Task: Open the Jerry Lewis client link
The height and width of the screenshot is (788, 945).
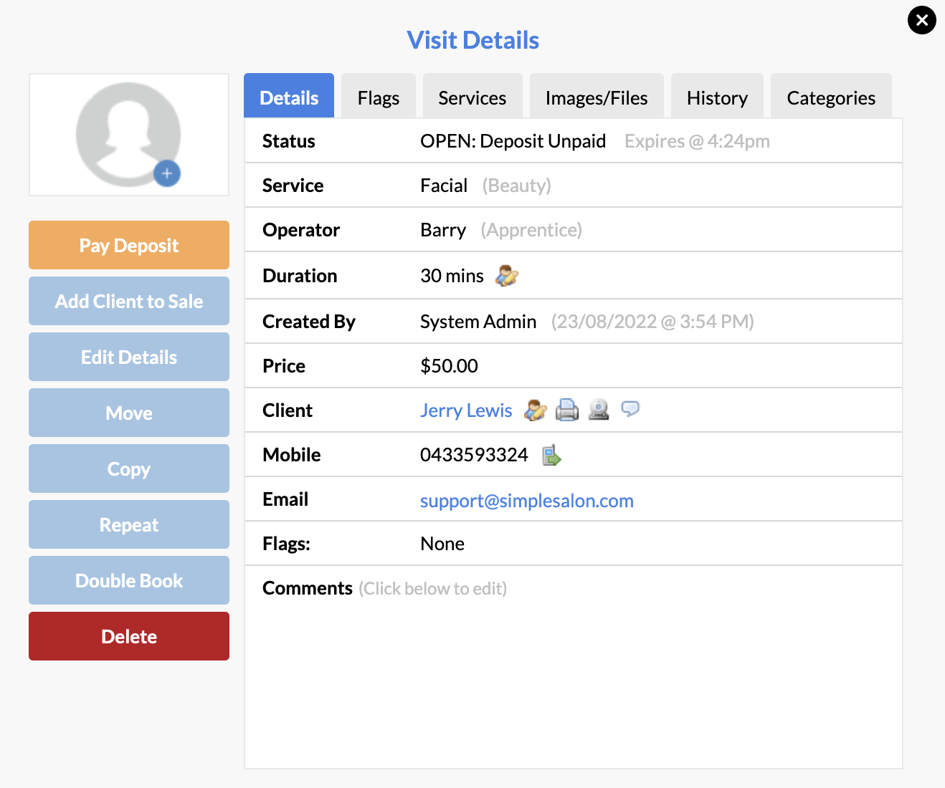Action: tap(466, 410)
